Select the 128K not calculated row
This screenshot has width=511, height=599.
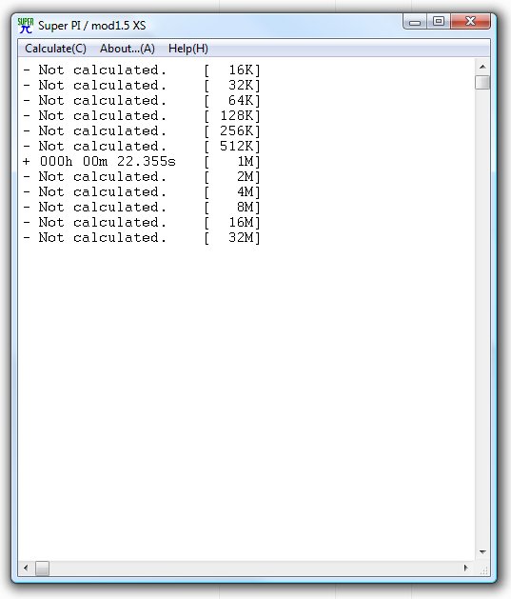pyautogui.click(x=142, y=116)
